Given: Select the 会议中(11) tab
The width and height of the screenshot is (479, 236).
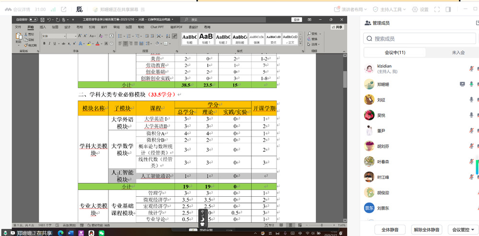Looking at the screenshot, I should click(395, 52).
